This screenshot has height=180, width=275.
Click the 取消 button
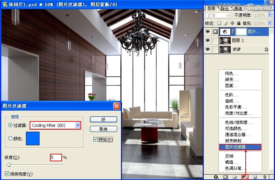click(x=104, y=129)
